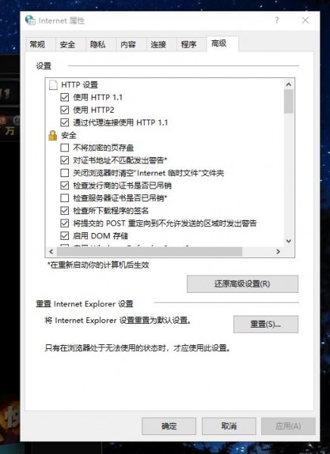Click the vertical scrollbar thumb in settings list
This screenshot has height=454, width=330.
point(288,101)
